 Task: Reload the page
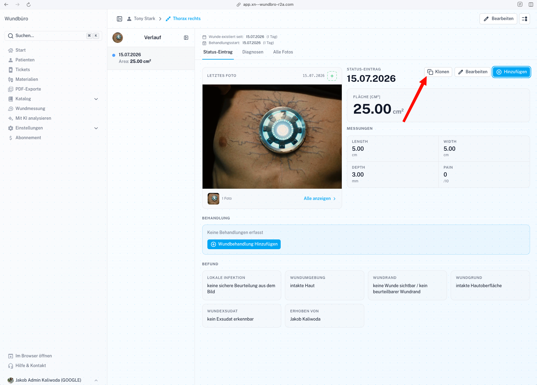29,5
